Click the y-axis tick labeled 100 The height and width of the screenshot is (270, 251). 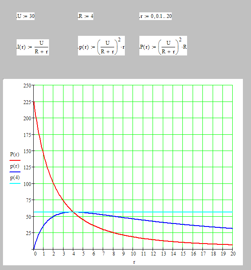point(27,184)
